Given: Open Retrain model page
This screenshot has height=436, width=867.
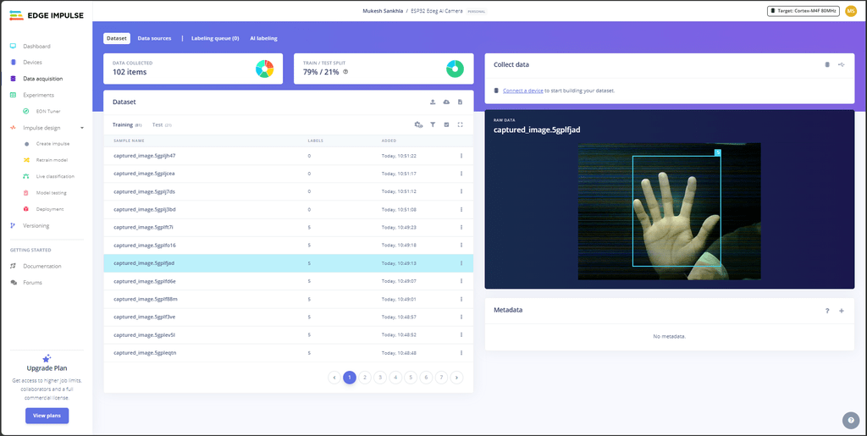Looking at the screenshot, I should (x=52, y=160).
